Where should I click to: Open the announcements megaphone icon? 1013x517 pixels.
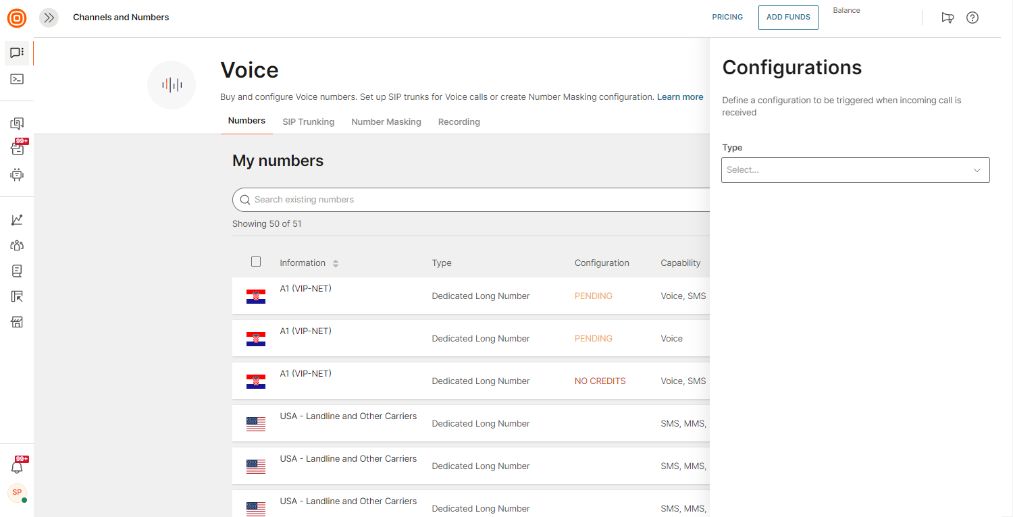[x=947, y=18]
